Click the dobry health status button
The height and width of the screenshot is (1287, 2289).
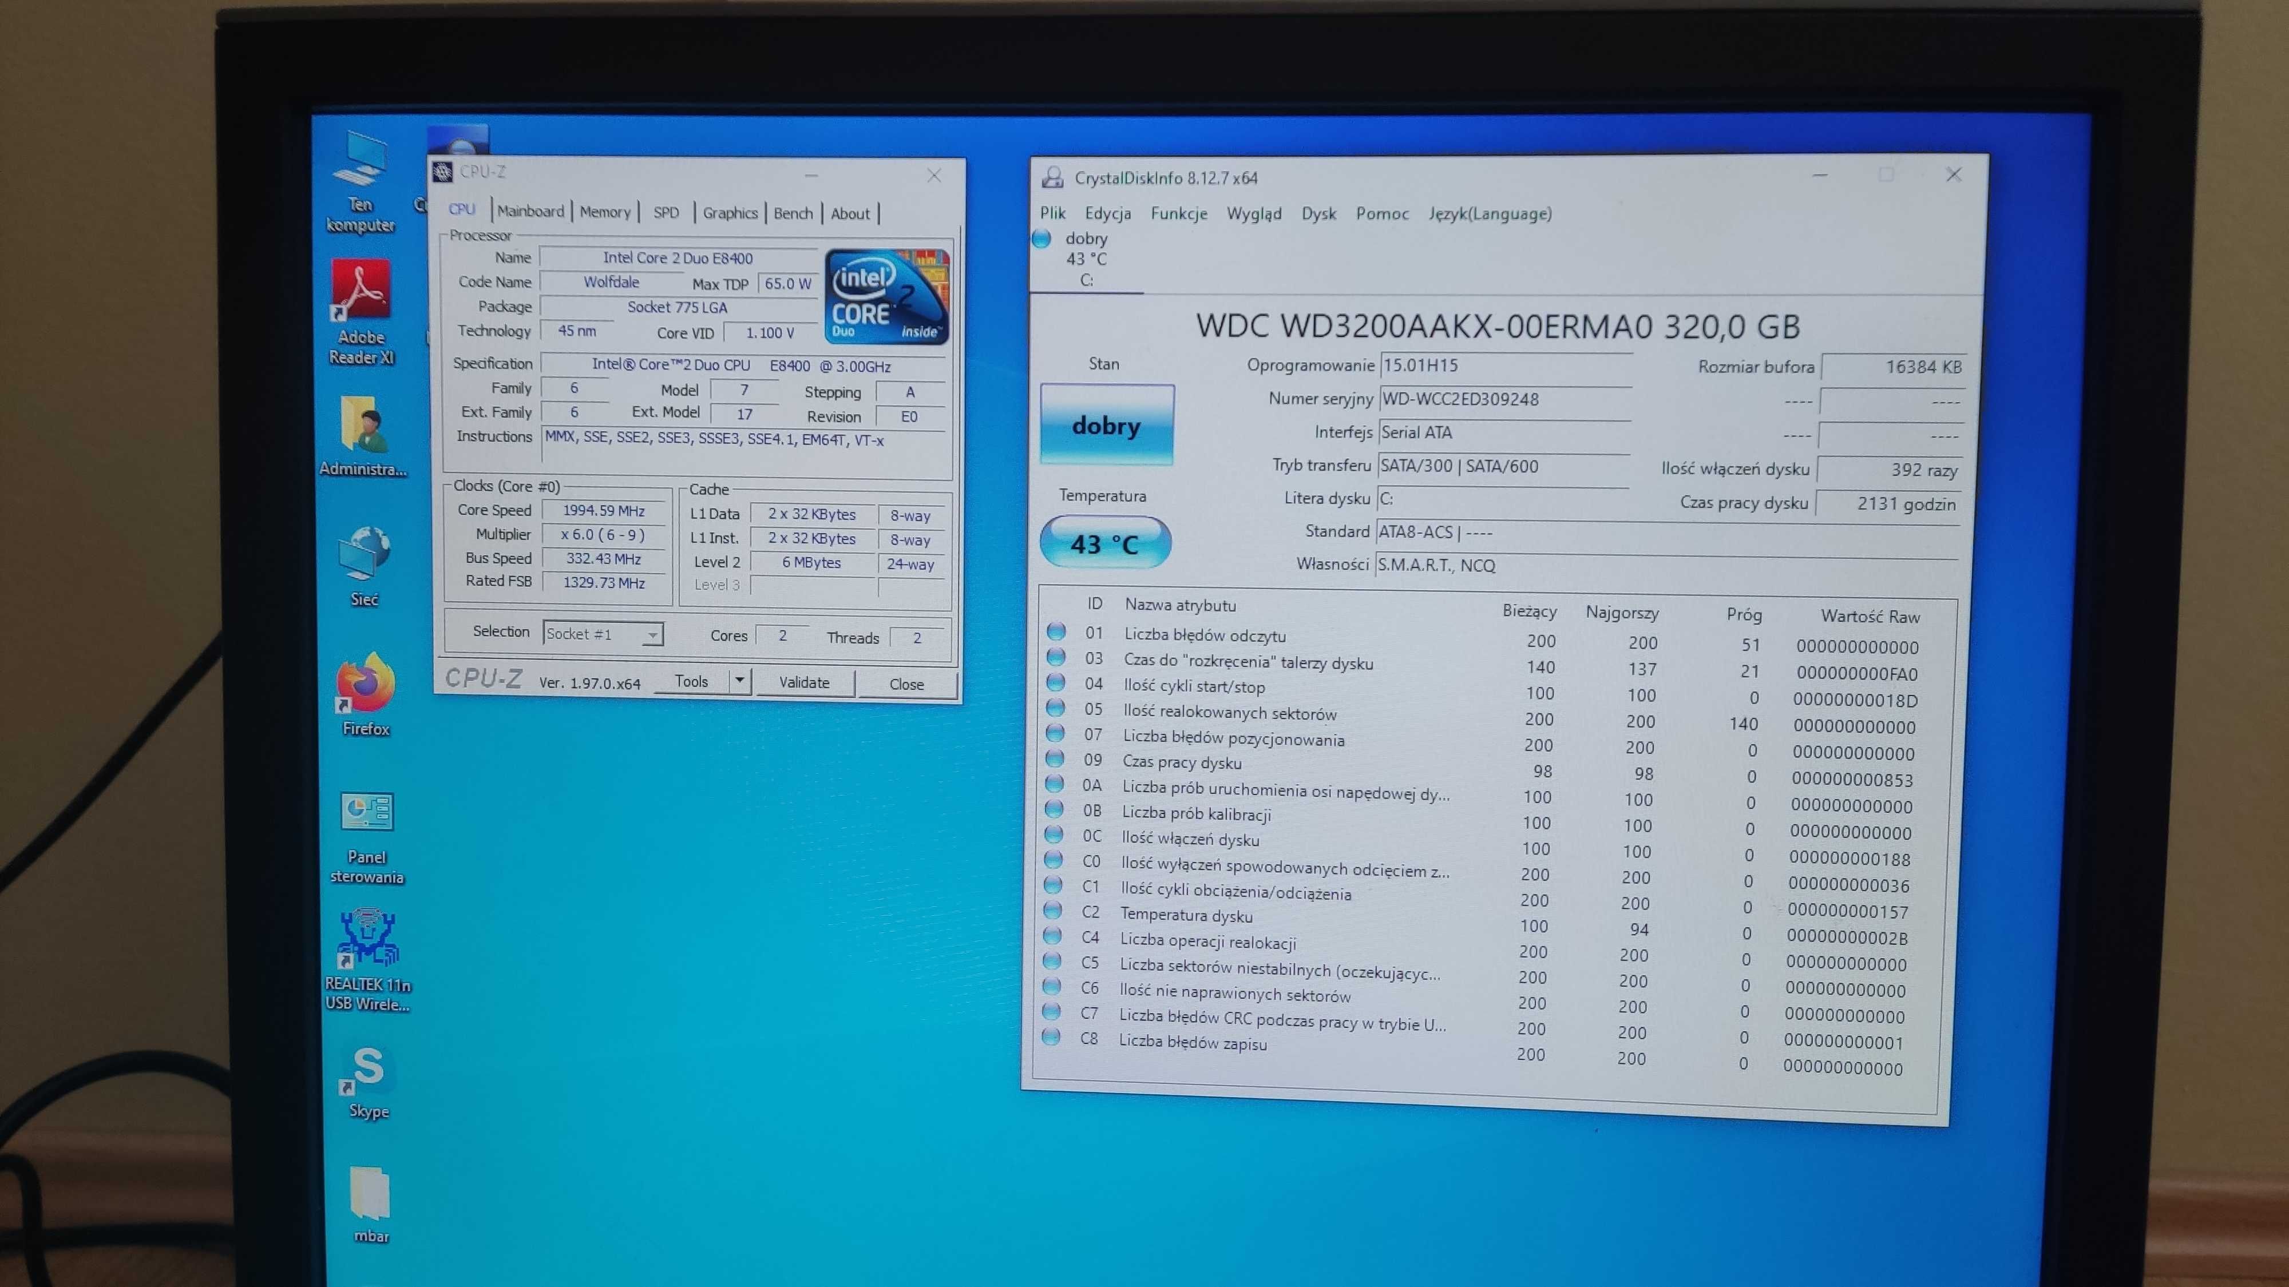tap(1106, 424)
